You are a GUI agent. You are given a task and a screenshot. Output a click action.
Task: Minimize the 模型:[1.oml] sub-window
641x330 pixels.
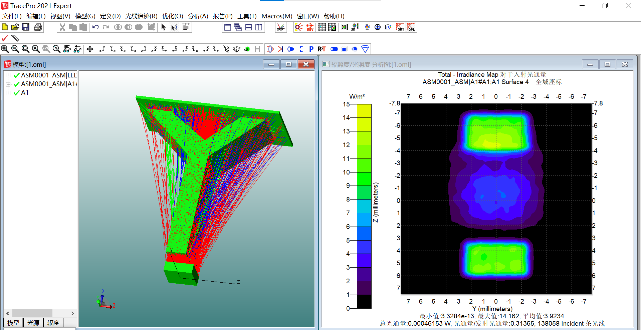point(271,64)
